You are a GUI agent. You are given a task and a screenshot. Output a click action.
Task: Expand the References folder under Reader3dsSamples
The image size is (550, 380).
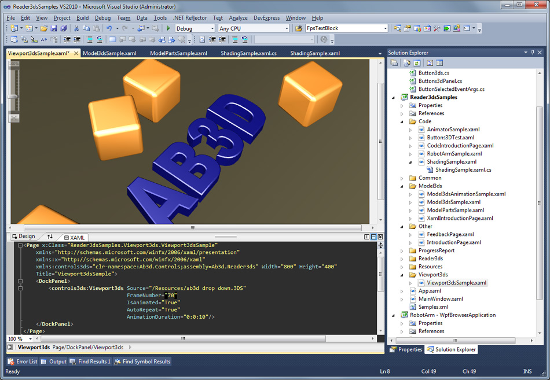point(402,113)
